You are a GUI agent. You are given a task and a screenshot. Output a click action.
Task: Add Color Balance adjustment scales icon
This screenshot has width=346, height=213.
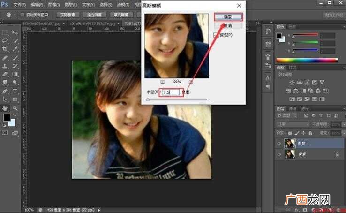click(x=296, y=91)
